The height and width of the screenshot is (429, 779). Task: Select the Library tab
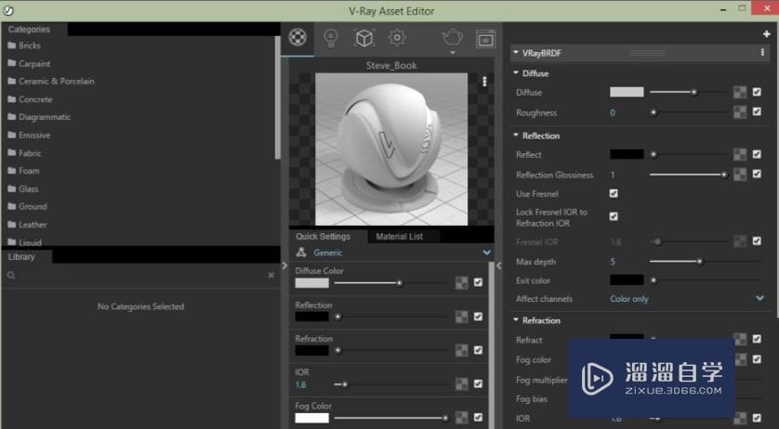(22, 256)
